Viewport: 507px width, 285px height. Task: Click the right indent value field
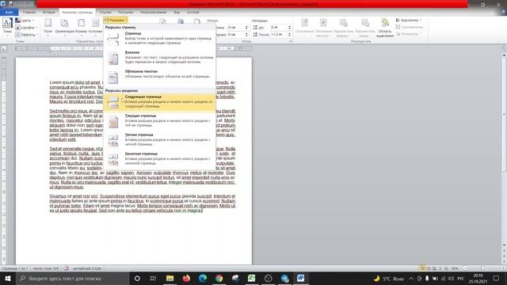(235, 34)
